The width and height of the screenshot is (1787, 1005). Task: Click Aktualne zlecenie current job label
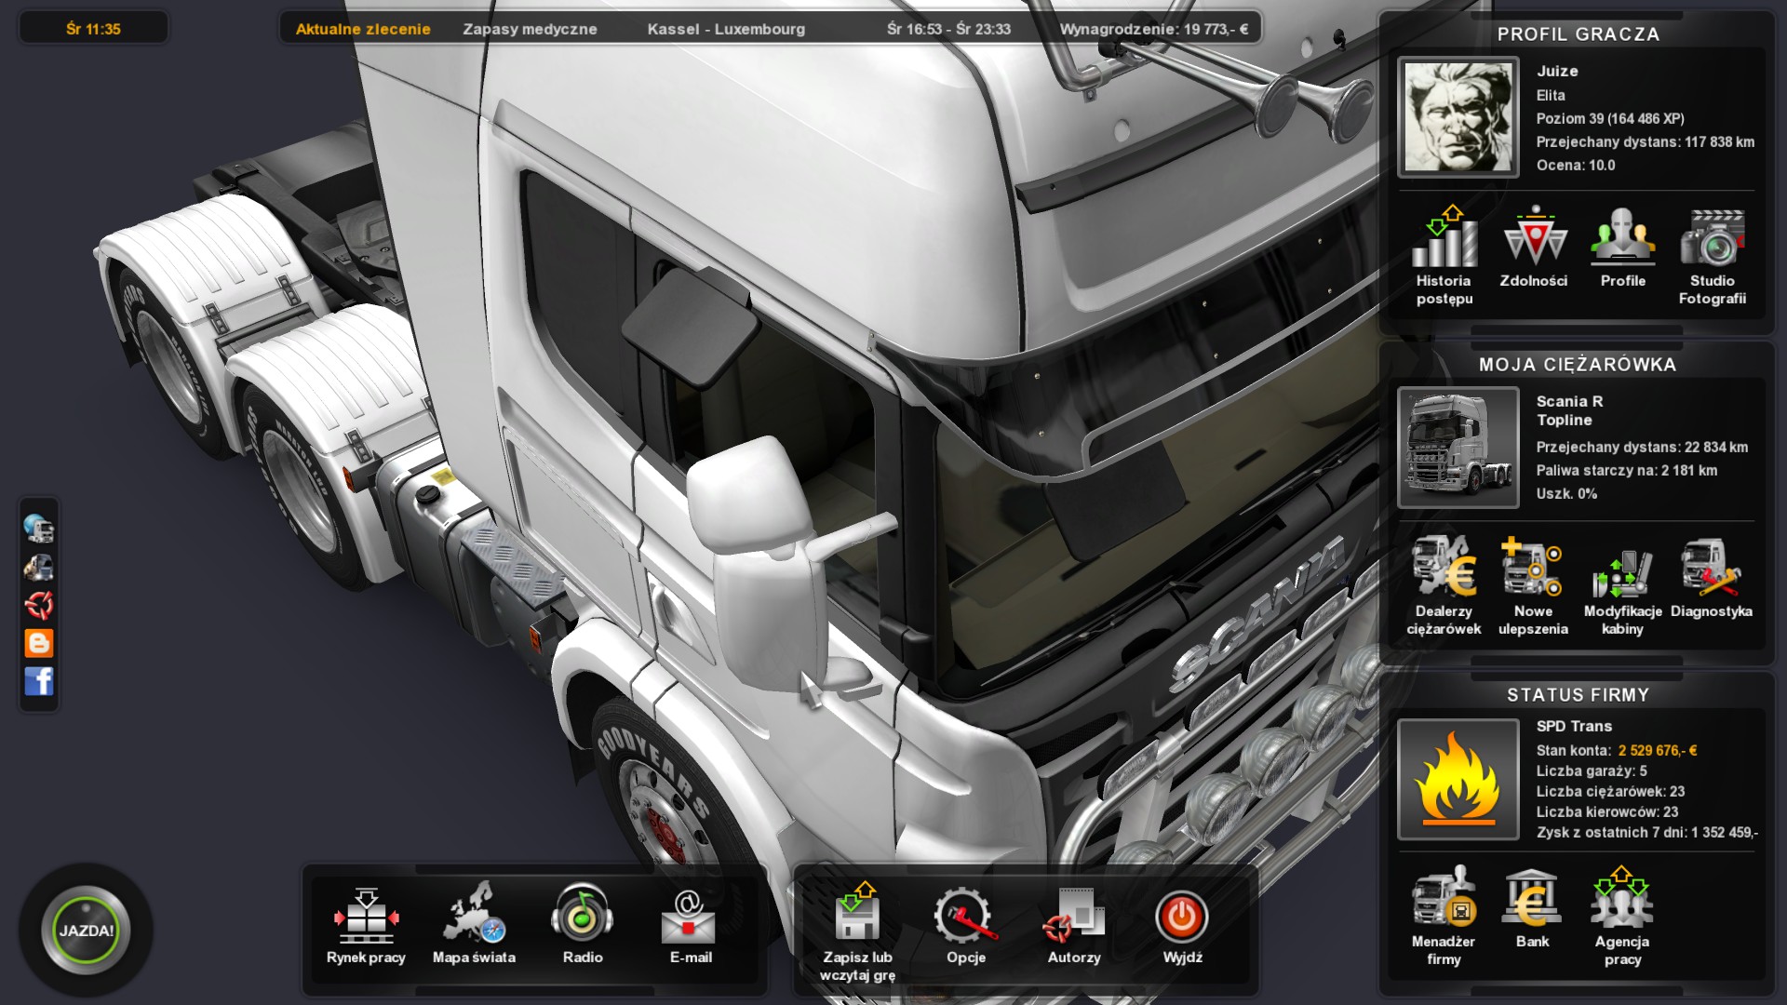point(363,29)
